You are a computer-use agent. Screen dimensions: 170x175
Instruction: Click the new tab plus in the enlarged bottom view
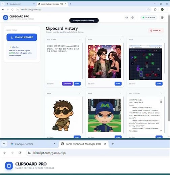[x=113, y=144]
